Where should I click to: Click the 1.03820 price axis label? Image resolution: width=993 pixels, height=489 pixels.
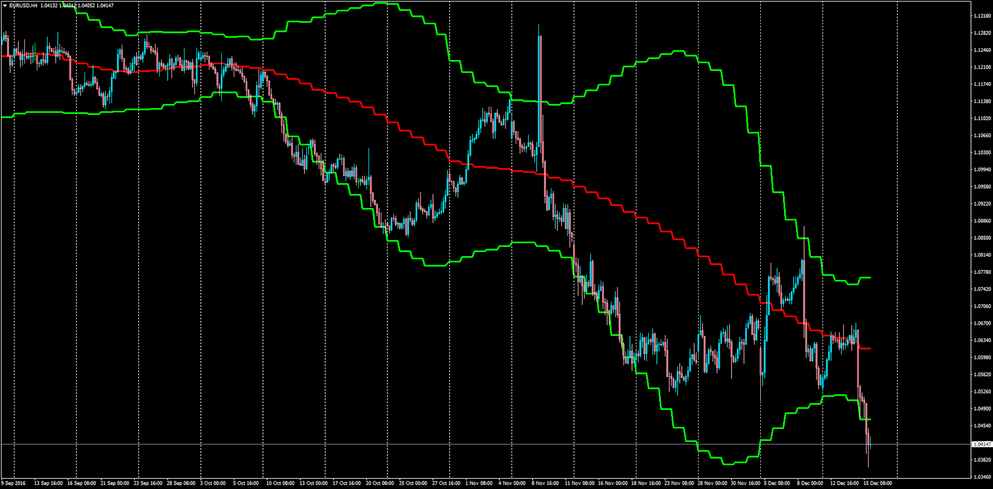coord(982,460)
